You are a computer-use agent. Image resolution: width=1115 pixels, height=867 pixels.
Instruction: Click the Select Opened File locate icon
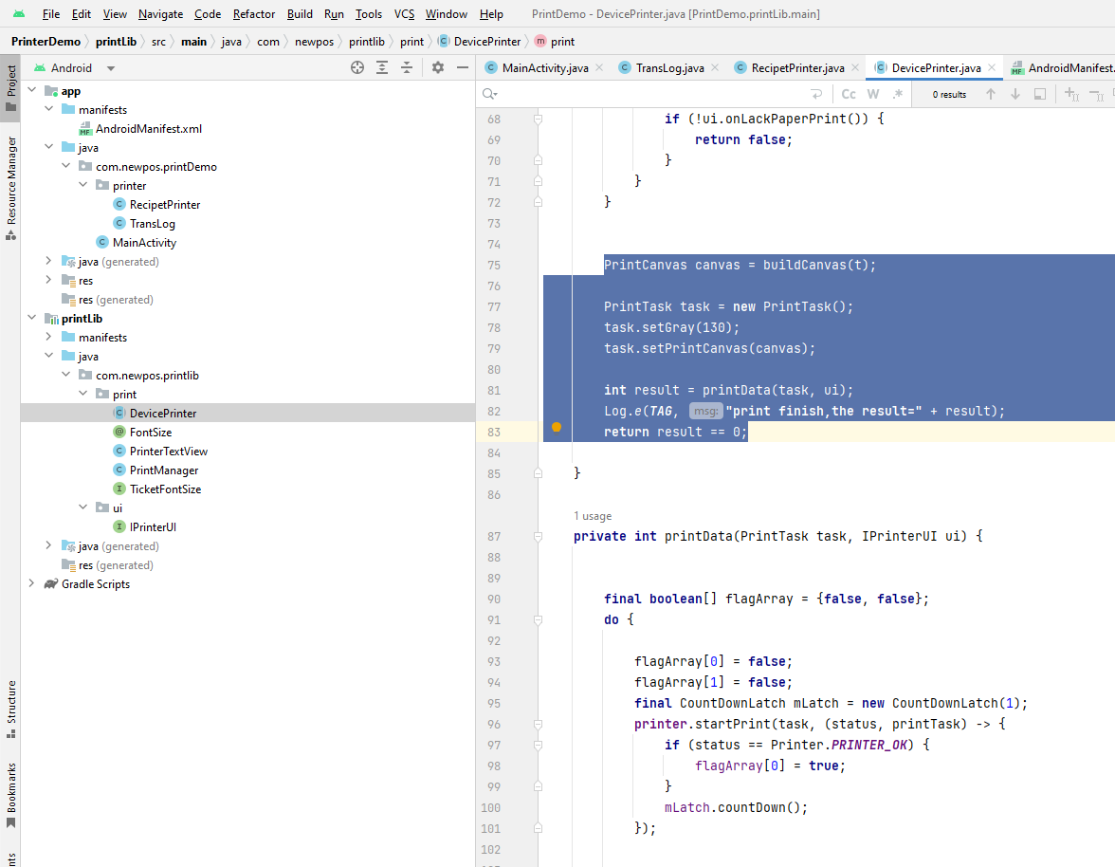click(x=357, y=67)
